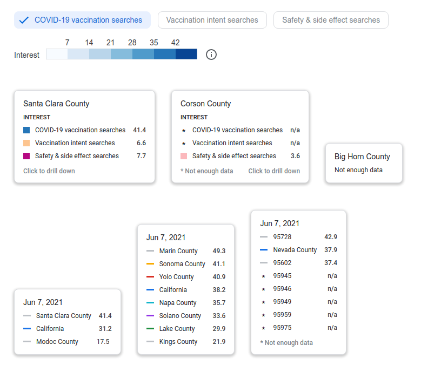This screenshot has width=441, height=379.
Task: Select Safety & side effect searches chip
Action: (331, 20)
